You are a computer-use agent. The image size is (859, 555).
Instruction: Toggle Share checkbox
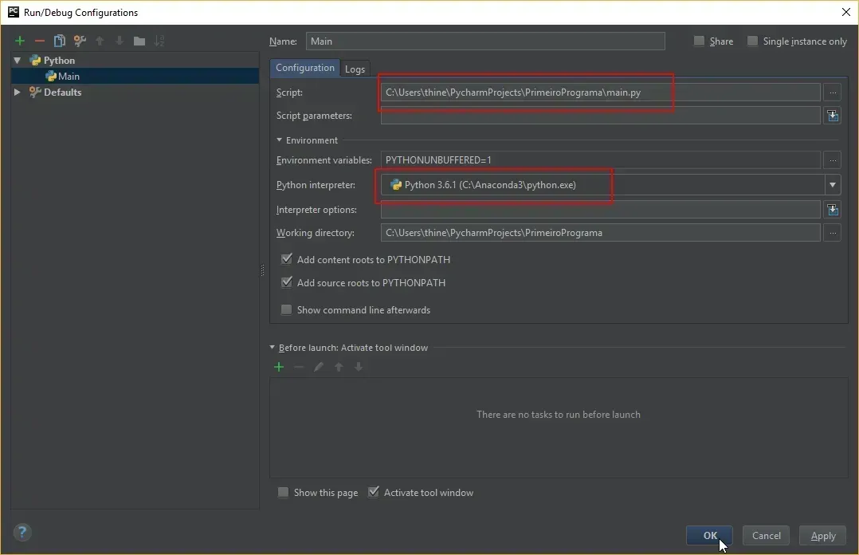tap(699, 41)
